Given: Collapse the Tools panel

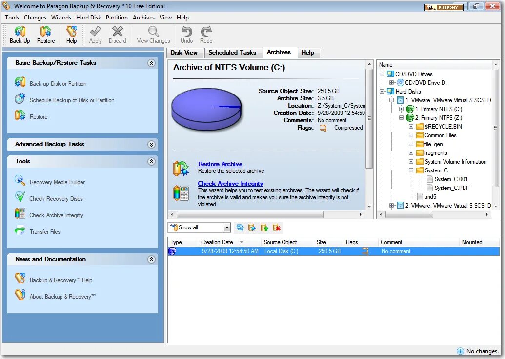Looking at the screenshot, I should [151, 161].
